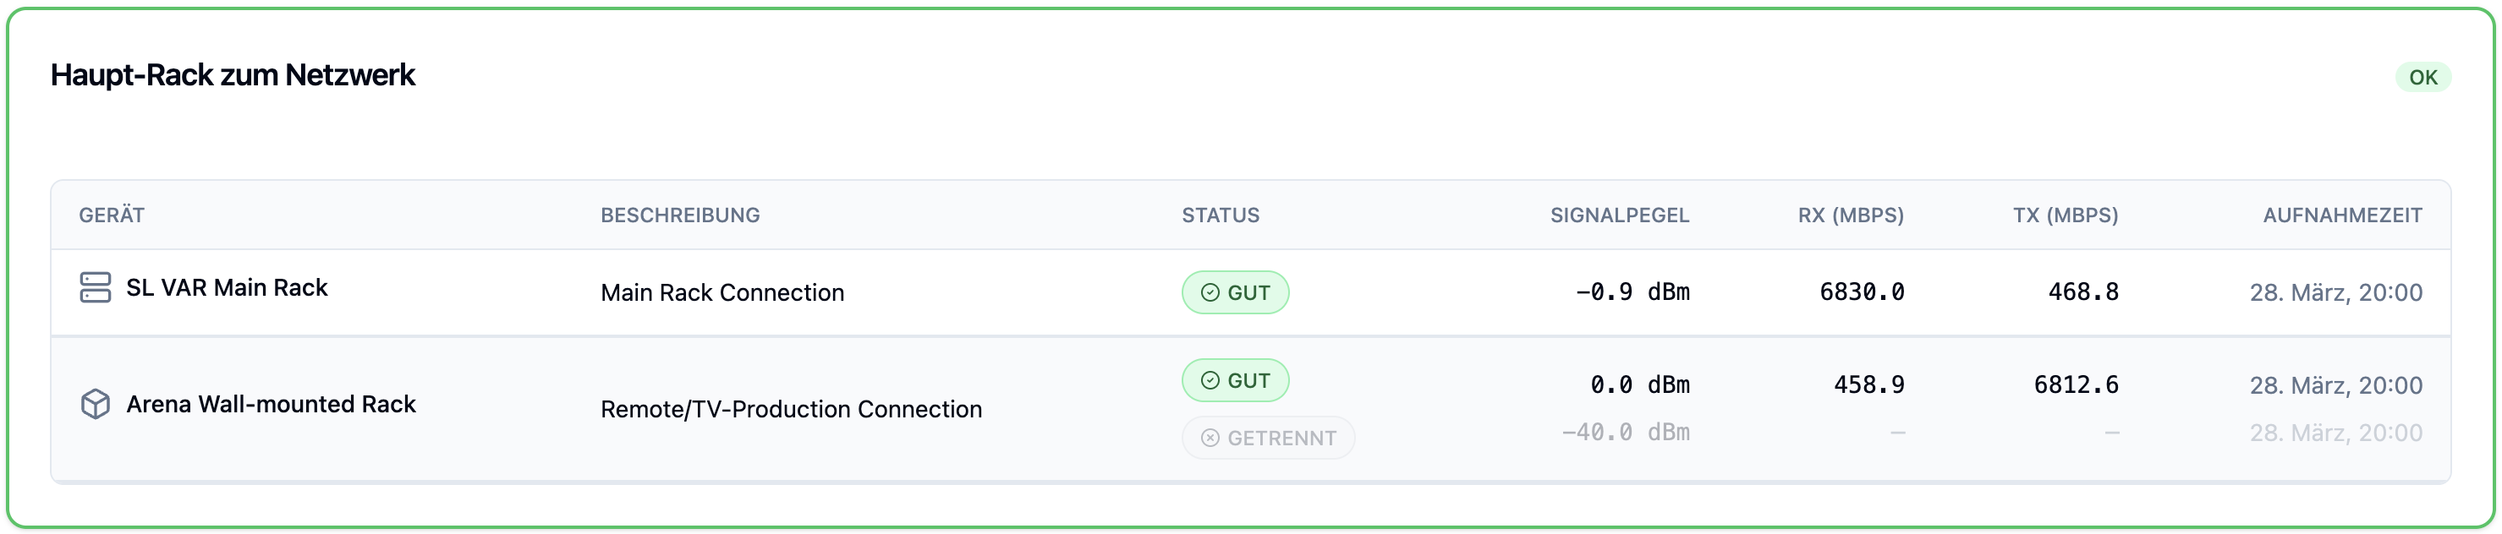Click the -40.0 dBm signal level value

pos(1625,433)
